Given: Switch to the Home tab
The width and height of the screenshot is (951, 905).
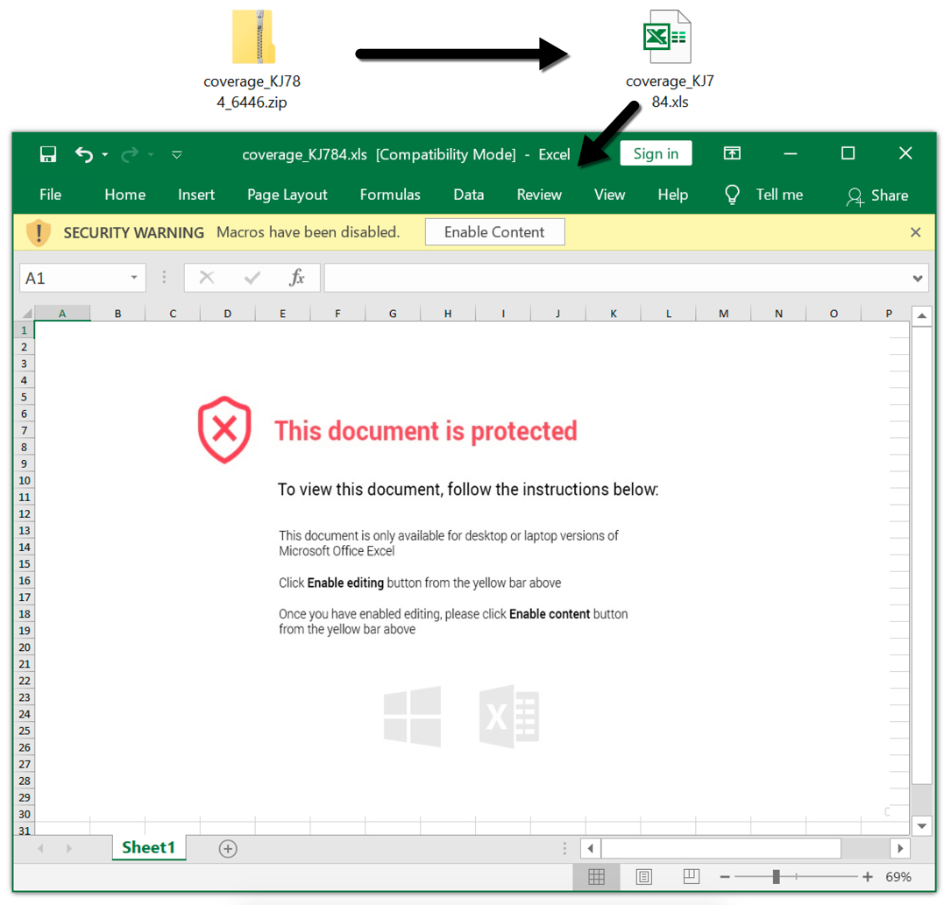Looking at the screenshot, I should 125,194.
